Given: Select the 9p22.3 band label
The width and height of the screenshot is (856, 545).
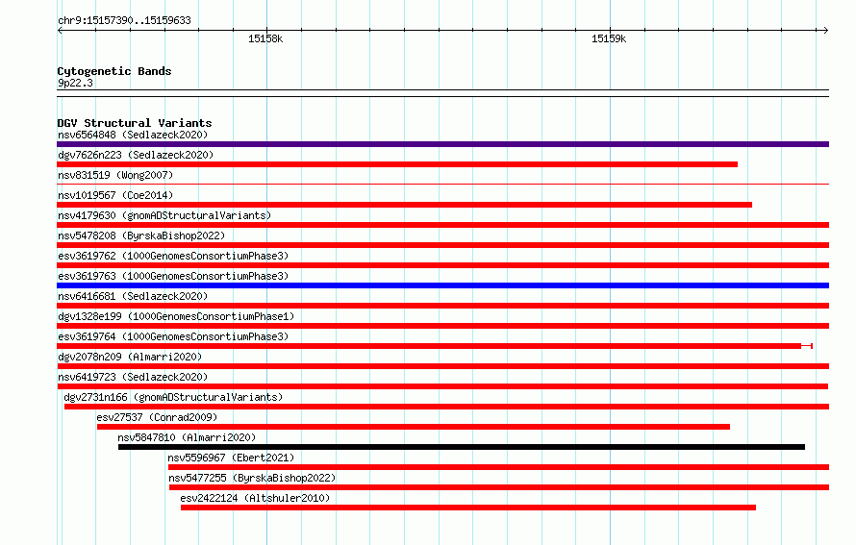Looking at the screenshot, I should click(75, 83).
